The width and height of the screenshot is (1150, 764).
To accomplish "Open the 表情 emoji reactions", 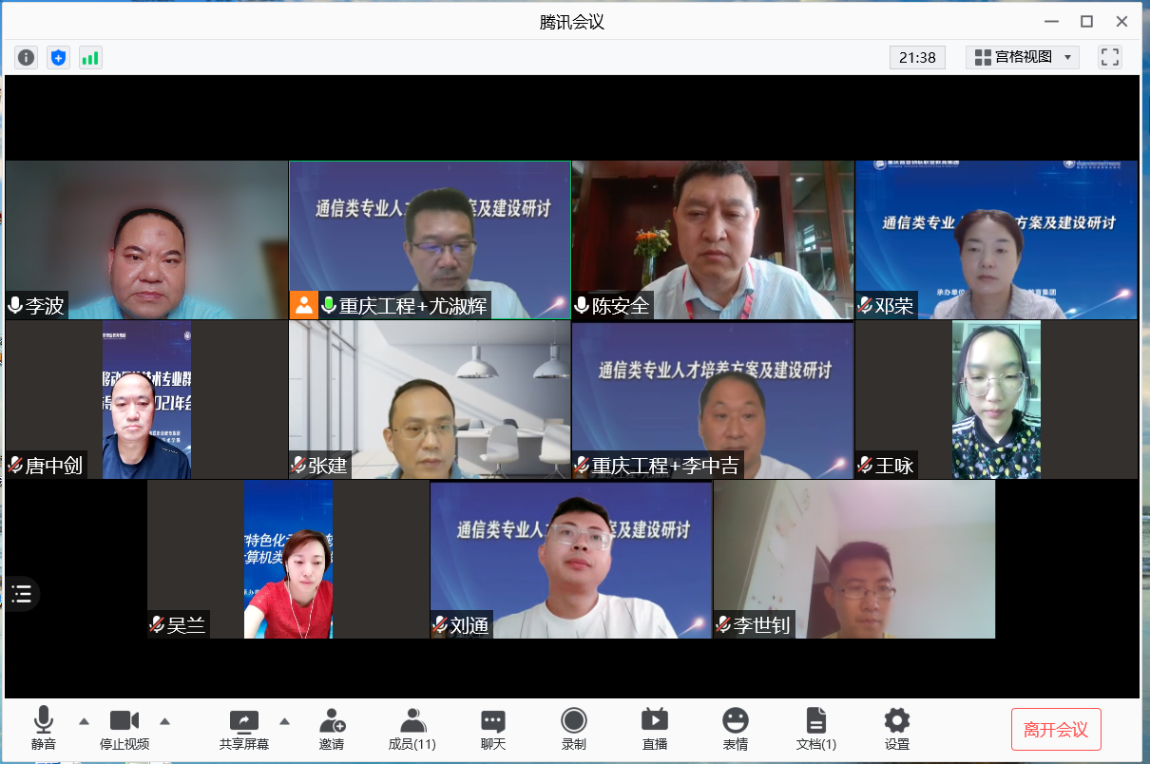I will pos(735,729).
